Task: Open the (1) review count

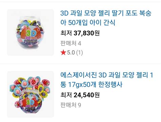Action: click(x=79, y=53)
